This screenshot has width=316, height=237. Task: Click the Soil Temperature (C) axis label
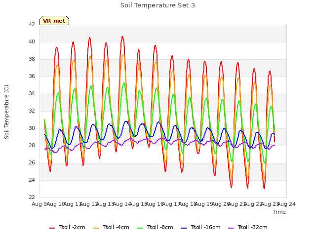6,112
